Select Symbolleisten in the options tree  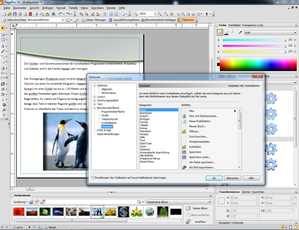pyautogui.click(x=109, y=123)
